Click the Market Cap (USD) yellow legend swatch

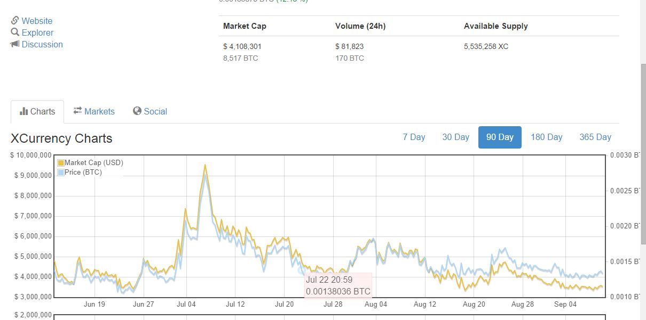61,163
